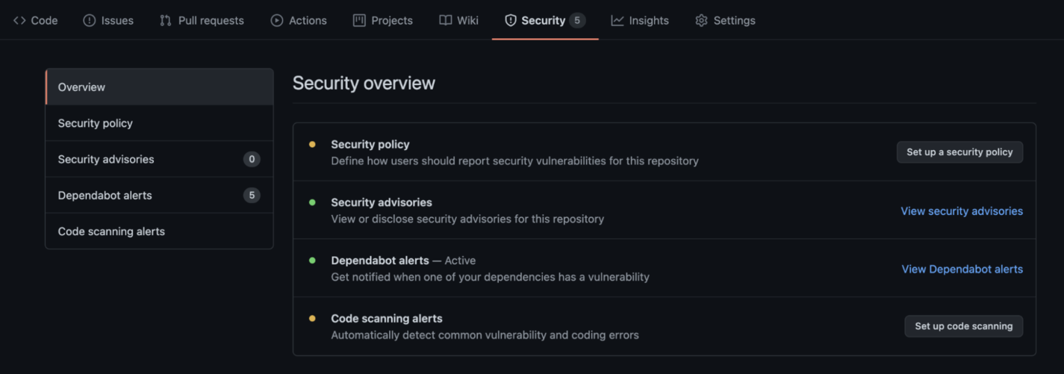
Task: Click Set up code scanning button
Action: pyautogui.click(x=964, y=326)
